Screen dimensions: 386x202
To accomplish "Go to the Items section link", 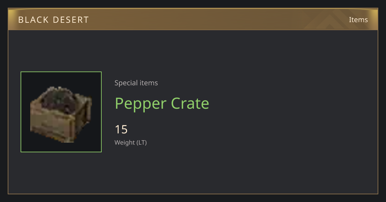I will (x=358, y=20).
